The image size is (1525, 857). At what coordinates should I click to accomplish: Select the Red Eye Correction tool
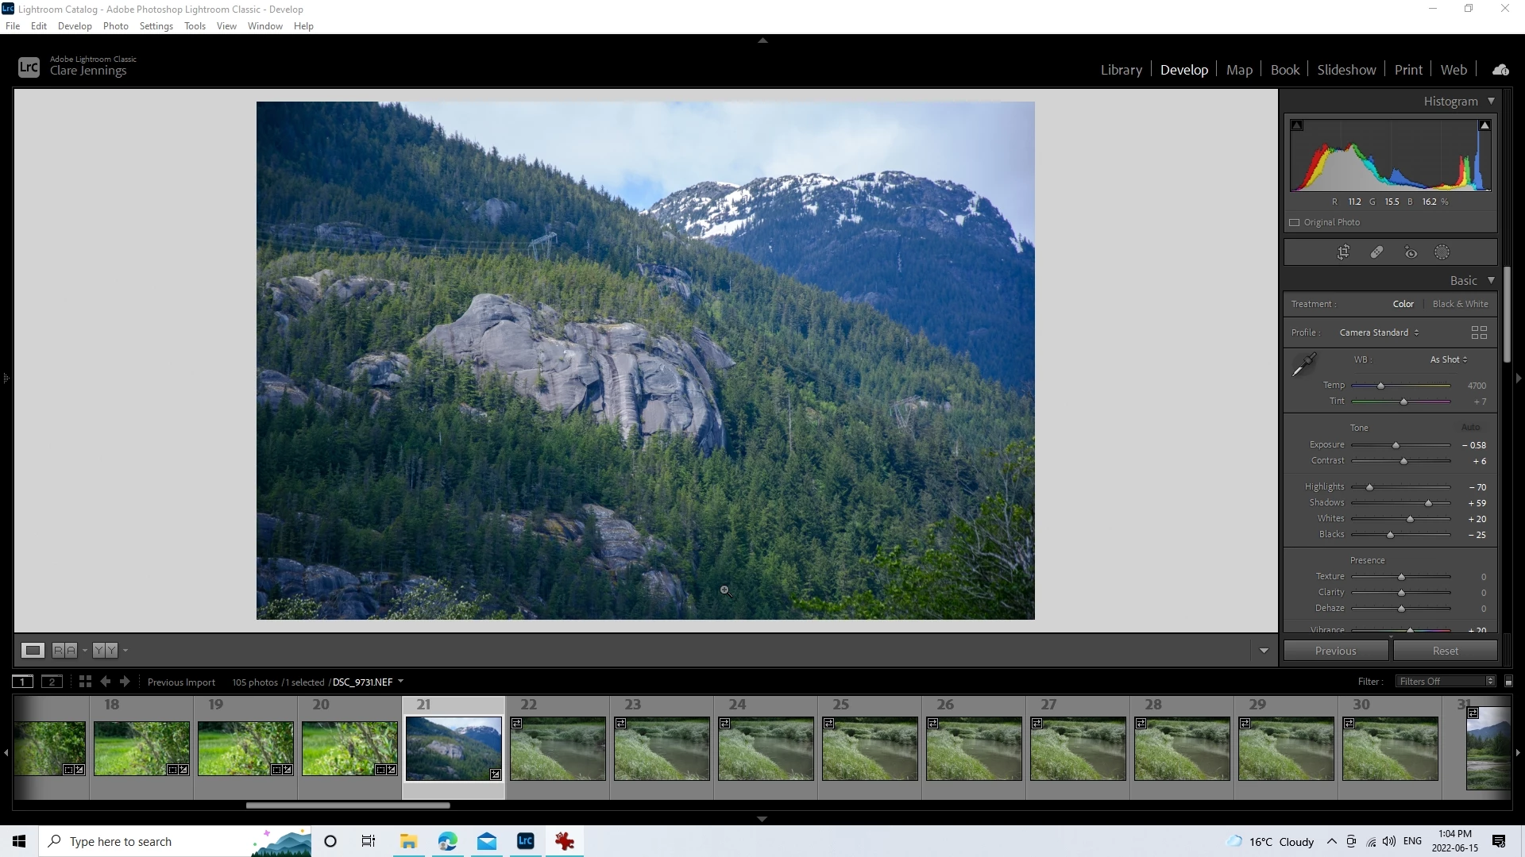(x=1411, y=252)
